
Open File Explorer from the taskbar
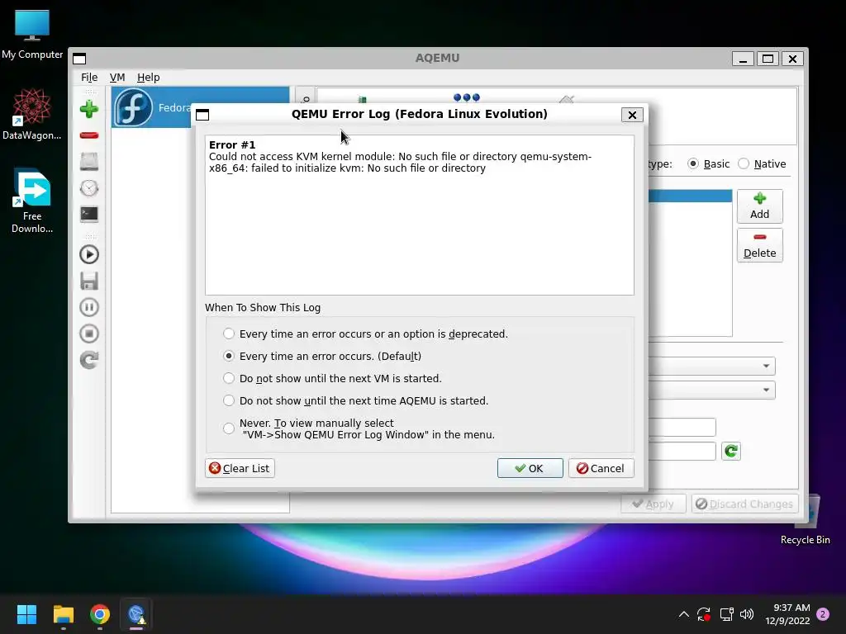[x=63, y=614]
